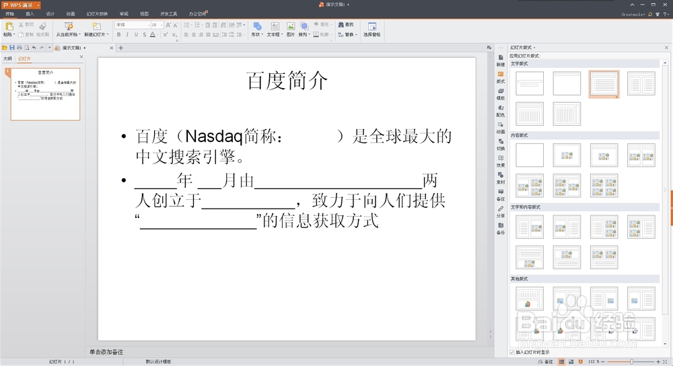Switch to the 插入 (Insert) ribbon tab

(x=30, y=14)
